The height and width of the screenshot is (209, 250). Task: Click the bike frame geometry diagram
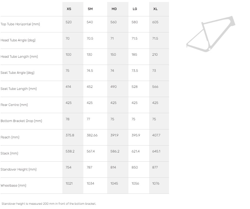211,34
